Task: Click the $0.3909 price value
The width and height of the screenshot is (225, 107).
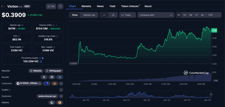Action: [14, 15]
